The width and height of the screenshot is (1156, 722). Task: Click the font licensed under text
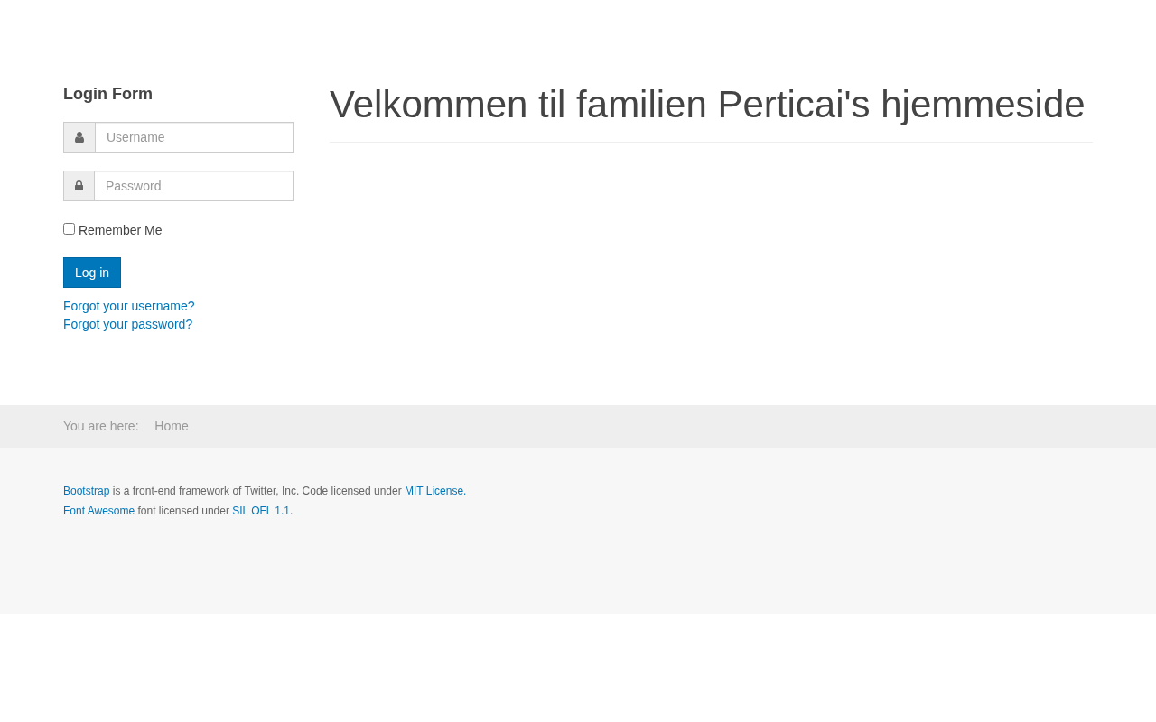tap(183, 511)
